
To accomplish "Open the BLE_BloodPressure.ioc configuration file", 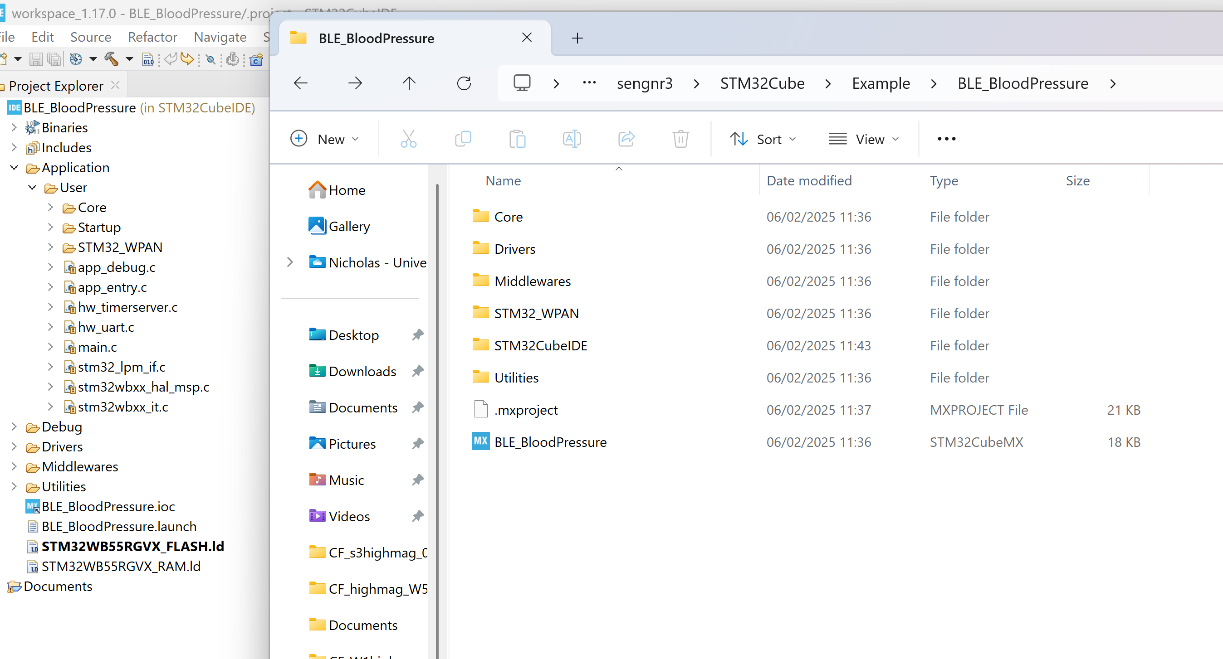I will point(108,506).
